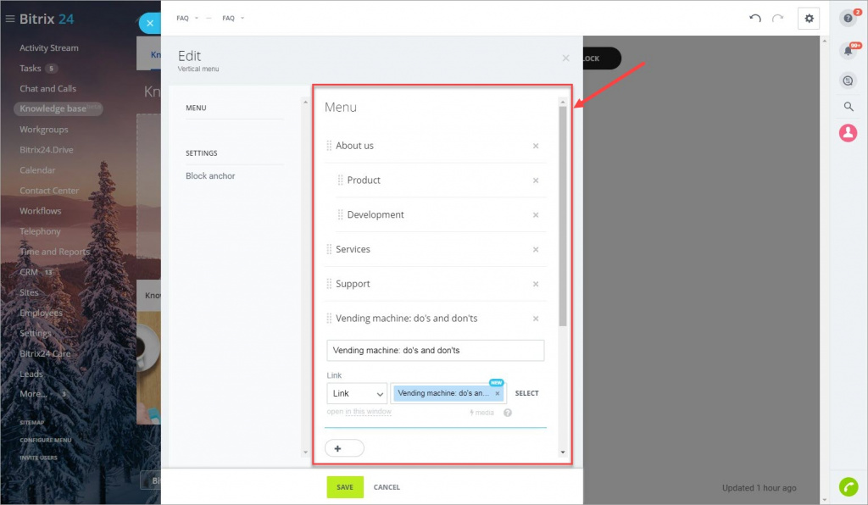The height and width of the screenshot is (505, 868).
Task: Click the menu list scrollbar thumb
Action: 563,216
